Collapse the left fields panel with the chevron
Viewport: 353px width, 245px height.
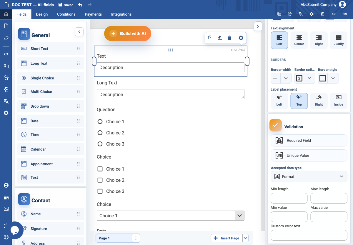(79, 32)
